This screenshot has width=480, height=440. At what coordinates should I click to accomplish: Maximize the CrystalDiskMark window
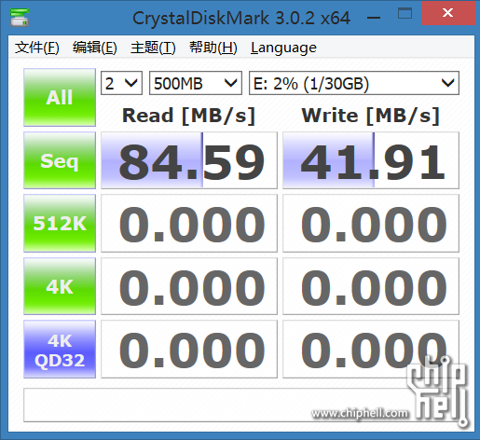[405, 14]
